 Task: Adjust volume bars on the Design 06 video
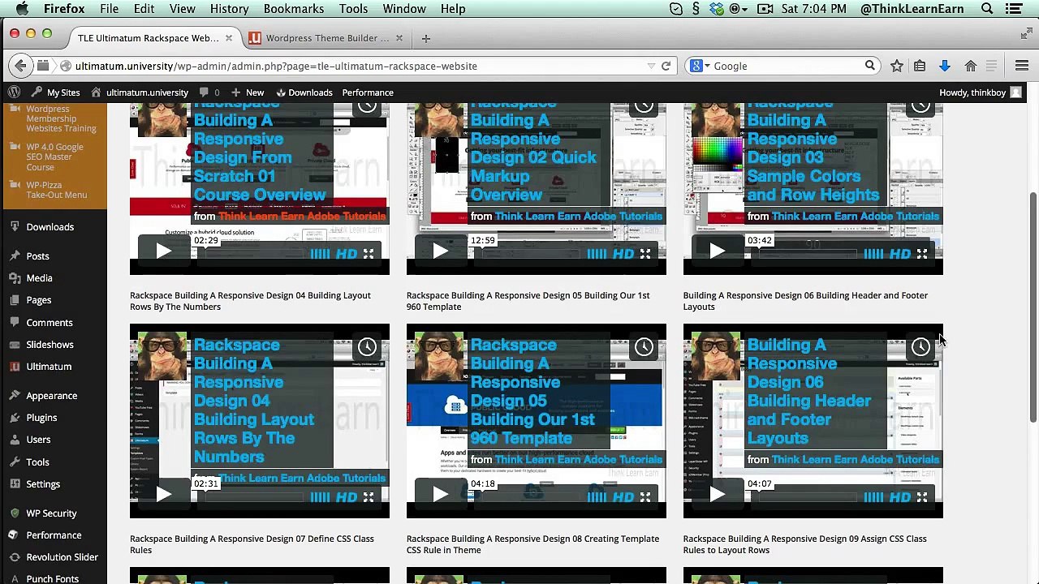click(873, 497)
